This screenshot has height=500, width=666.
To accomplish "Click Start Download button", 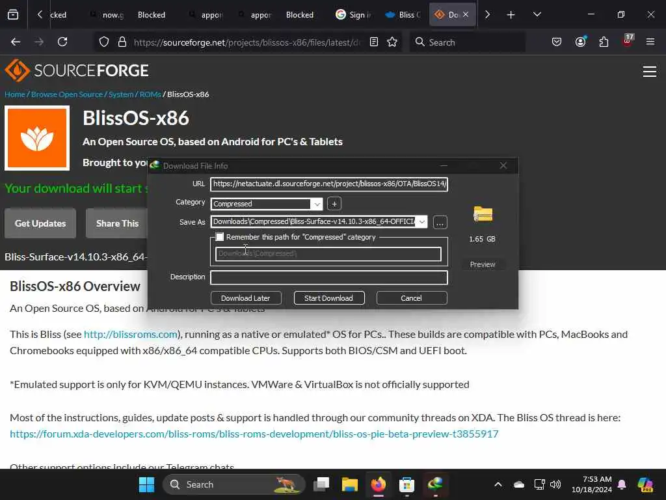I will [328, 298].
